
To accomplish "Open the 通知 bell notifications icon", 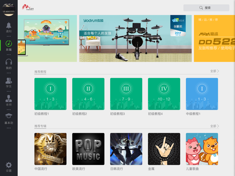I will [9, 25].
